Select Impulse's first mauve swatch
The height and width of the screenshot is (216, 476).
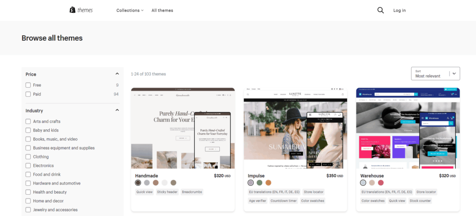pyautogui.click(x=251, y=183)
